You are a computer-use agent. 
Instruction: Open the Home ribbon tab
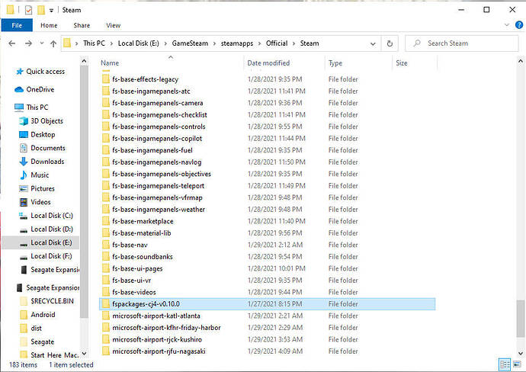click(49, 25)
